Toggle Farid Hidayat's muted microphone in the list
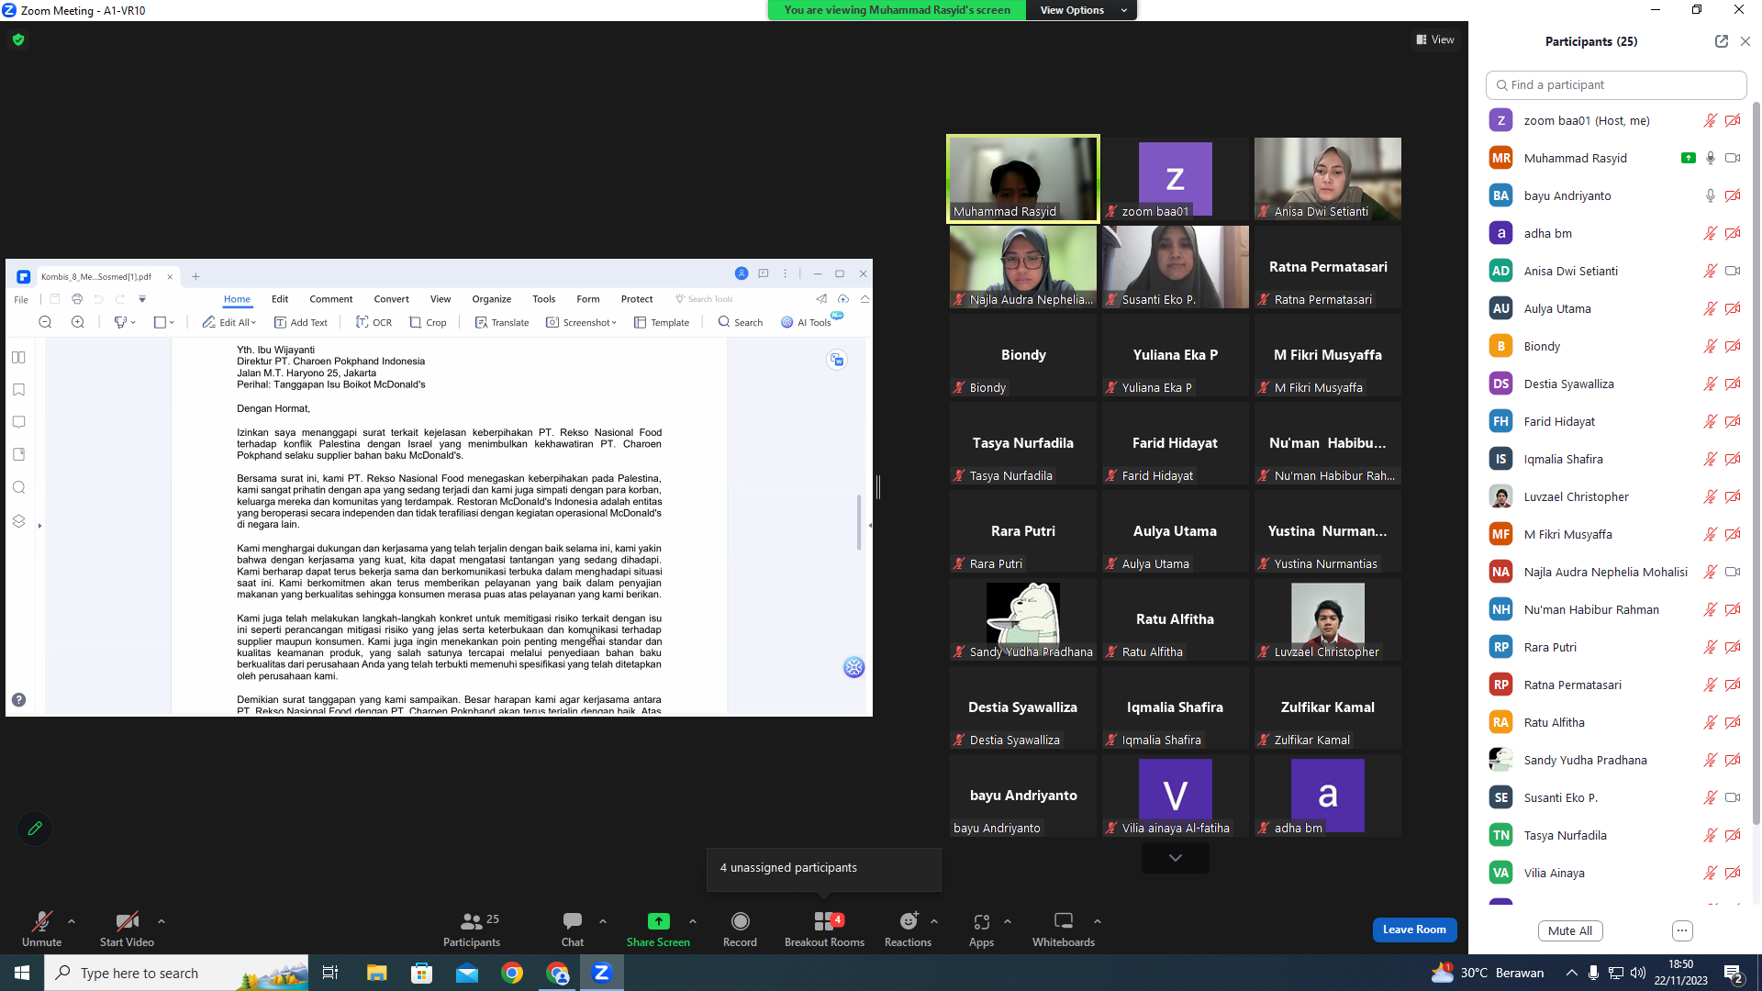1762x991 pixels. 1711,421
